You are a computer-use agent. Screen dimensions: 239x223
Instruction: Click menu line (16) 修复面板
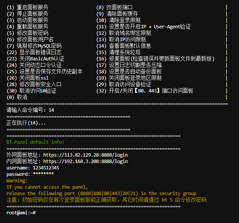pyautogui.click(x=155, y=59)
